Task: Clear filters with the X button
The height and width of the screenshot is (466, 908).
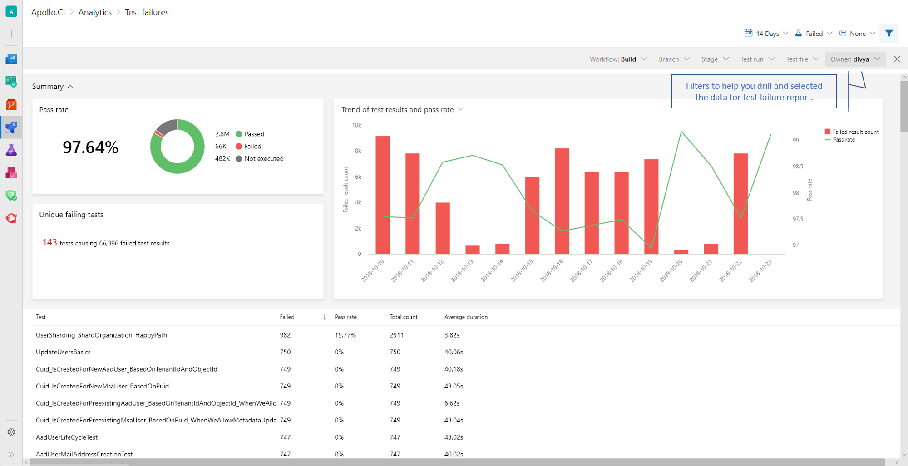Action: tap(897, 59)
